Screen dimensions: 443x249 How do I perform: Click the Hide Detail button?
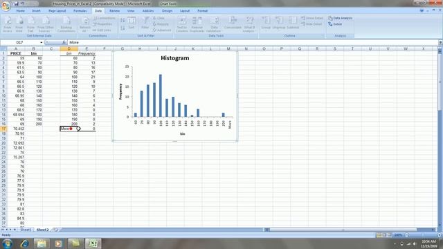tap(311, 24)
